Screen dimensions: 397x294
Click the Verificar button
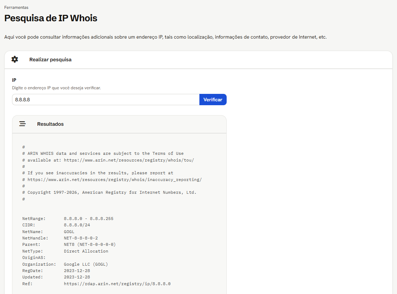(213, 100)
